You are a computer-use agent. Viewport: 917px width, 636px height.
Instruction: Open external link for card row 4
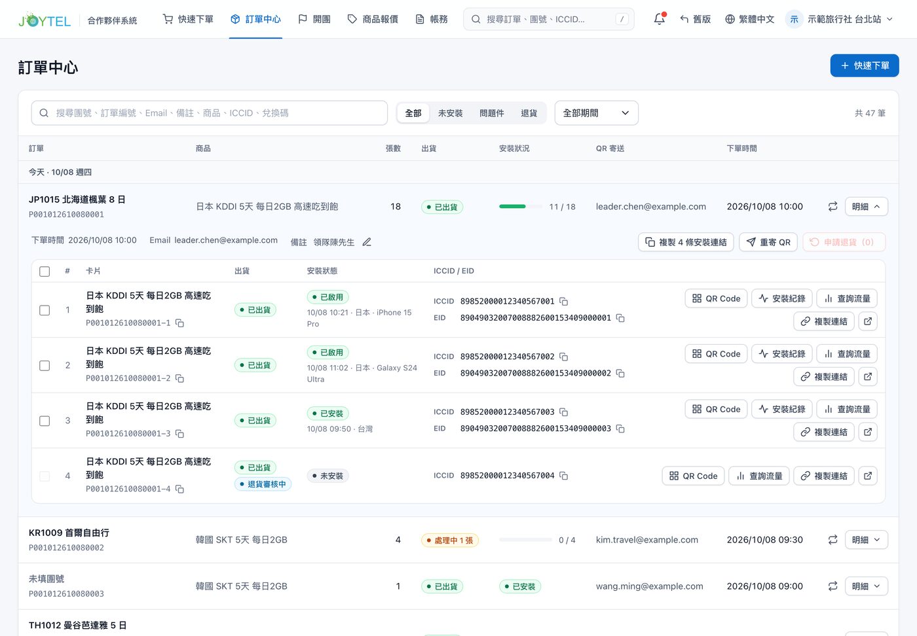(868, 476)
